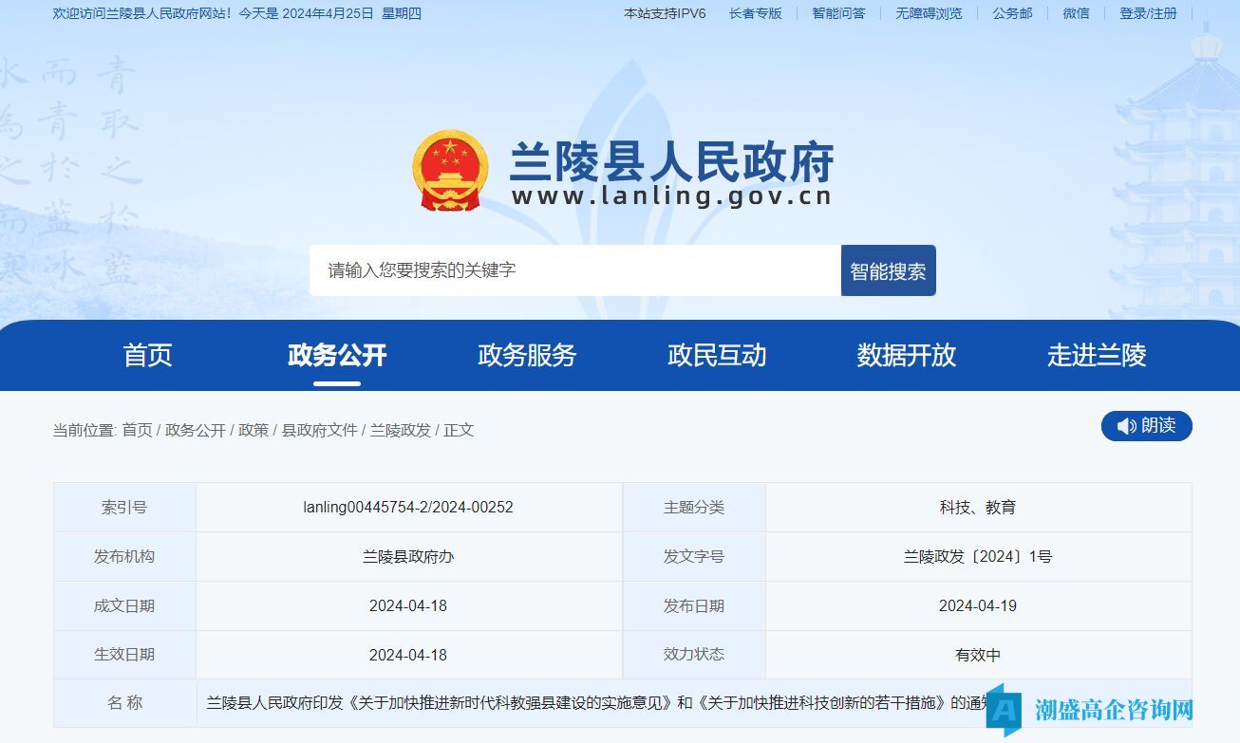The height and width of the screenshot is (743, 1240).
Task: Open the 政民互动 navigation tab
Action: (x=717, y=355)
